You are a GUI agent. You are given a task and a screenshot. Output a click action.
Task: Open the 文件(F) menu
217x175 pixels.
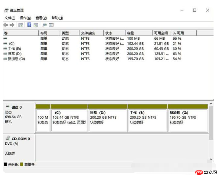click(10, 18)
